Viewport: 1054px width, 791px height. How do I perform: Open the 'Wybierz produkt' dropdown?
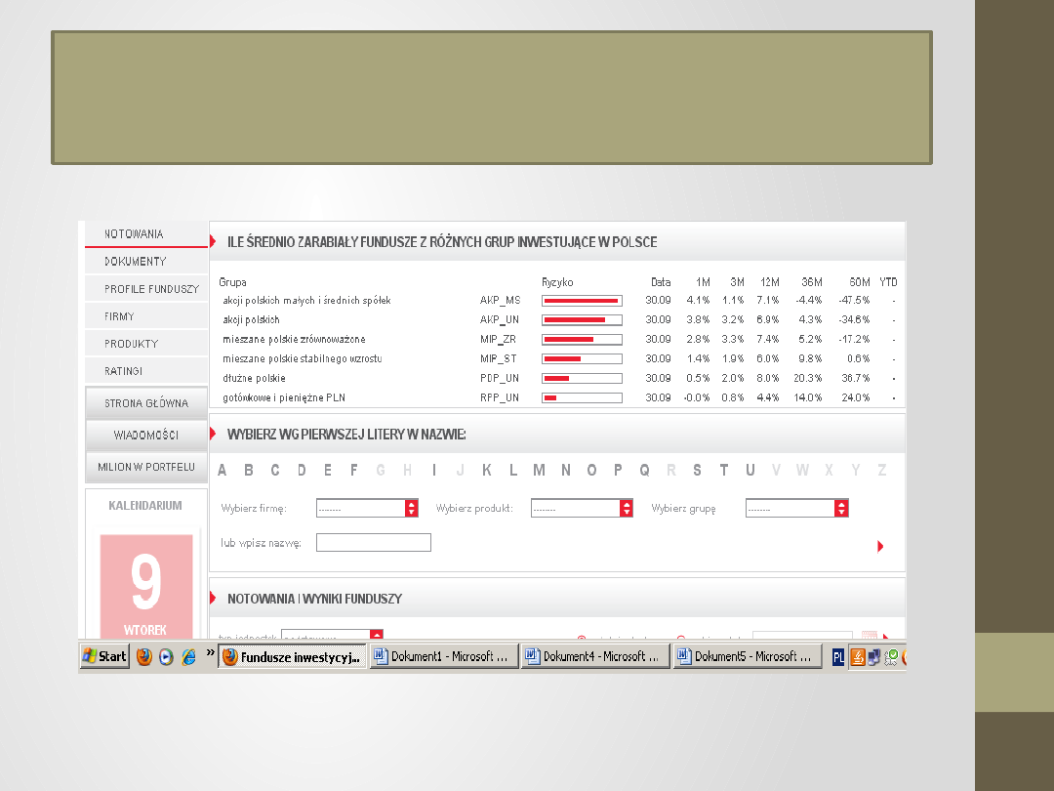pyautogui.click(x=627, y=509)
